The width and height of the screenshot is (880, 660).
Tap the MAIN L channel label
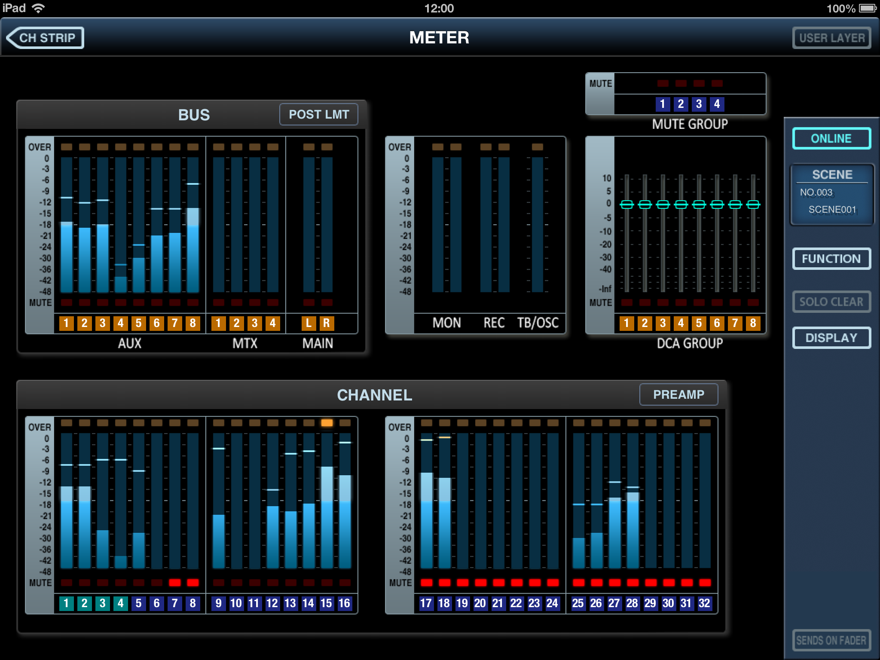click(308, 323)
